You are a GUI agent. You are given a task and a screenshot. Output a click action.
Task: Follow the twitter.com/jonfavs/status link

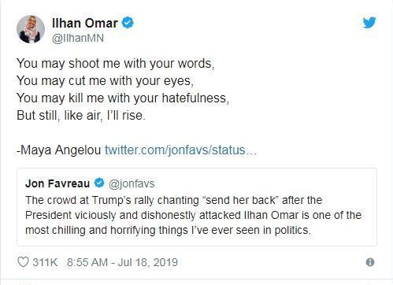click(x=180, y=150)
